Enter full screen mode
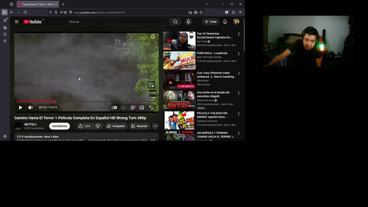 pos(151,108)
